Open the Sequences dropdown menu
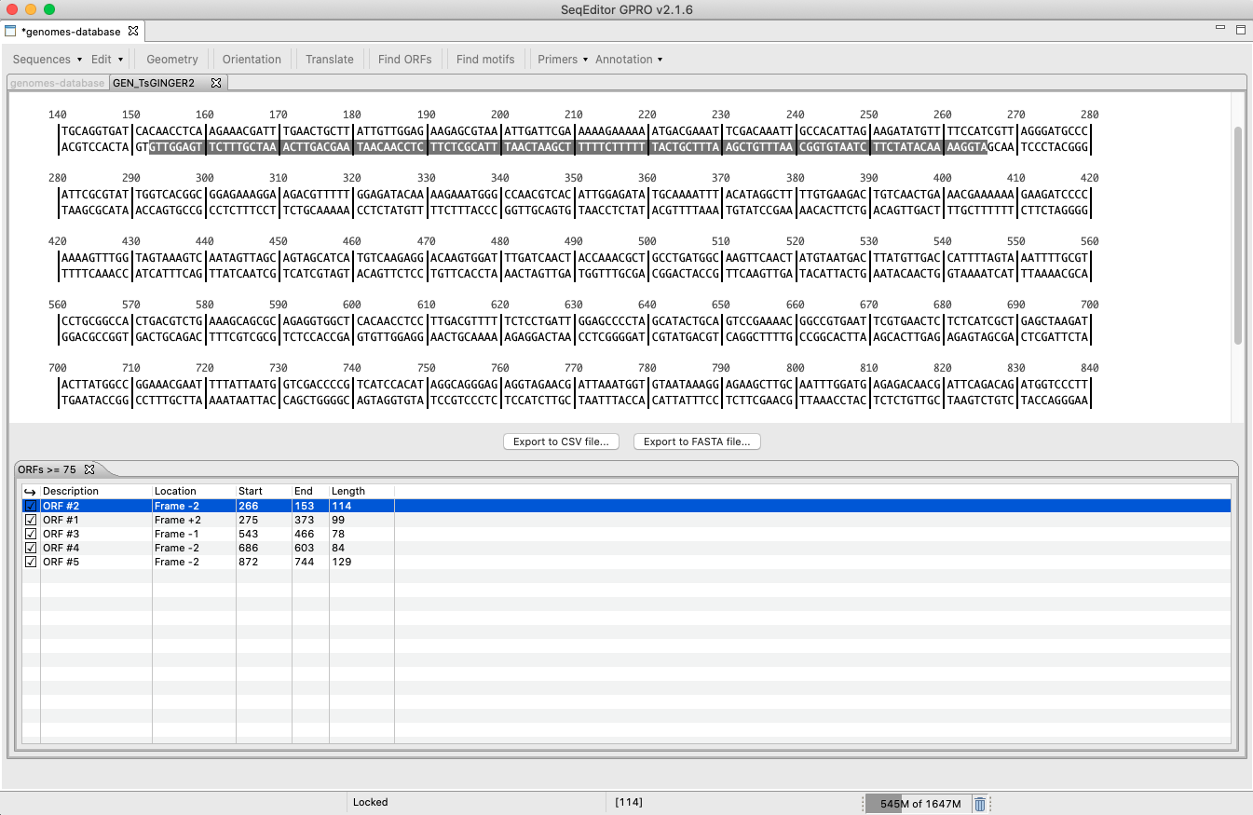The width and height of the screenshot is (1253, 815). point(48,60)
